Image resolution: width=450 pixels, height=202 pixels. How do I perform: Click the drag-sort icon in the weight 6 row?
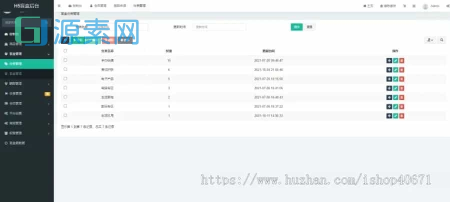[x=389, y=69]
